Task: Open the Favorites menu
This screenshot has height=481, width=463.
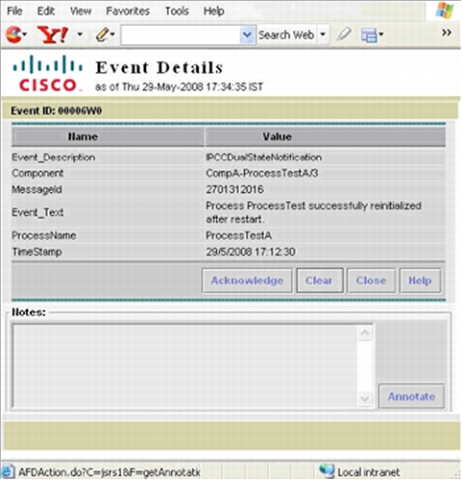Action: 128,12
